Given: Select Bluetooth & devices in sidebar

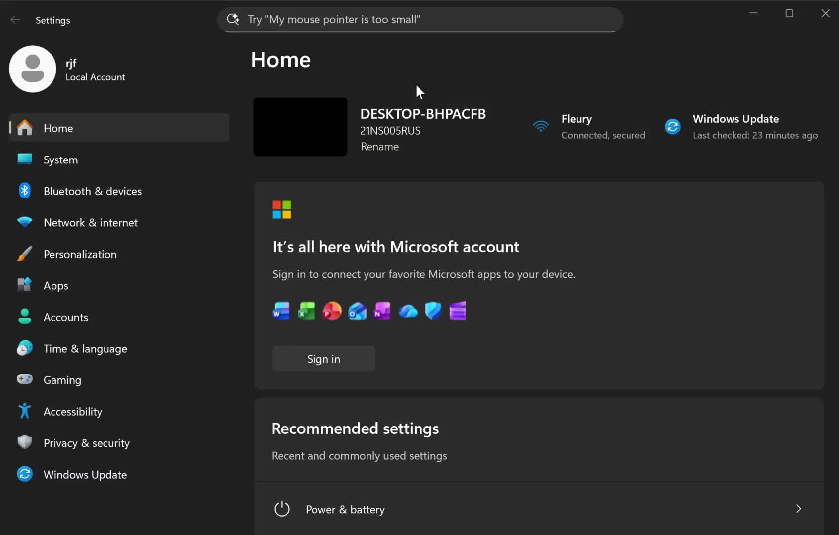Looking at the screenshot, I should click(x=92, y=191).
